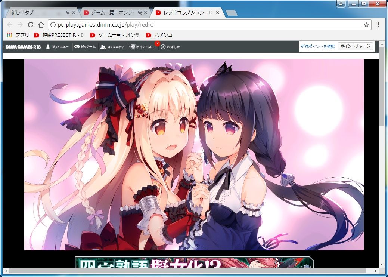Image resolution: width=388 pixels, height=277 pixels.
Task: Switch to the 新しいタブ tab
Action: [37, 13]
